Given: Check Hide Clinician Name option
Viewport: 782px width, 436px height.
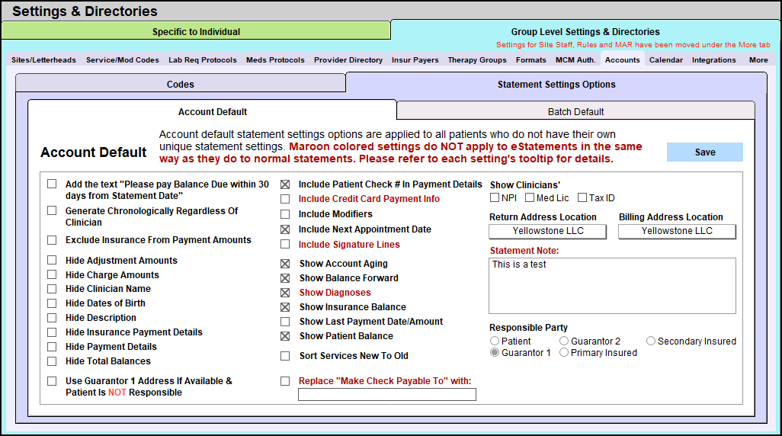Looking at the screenshot, I should (52, 289).
